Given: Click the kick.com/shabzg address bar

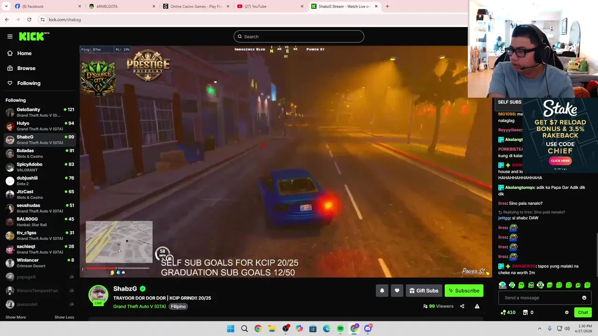Looking at the screenshot, I should [252, 20].
